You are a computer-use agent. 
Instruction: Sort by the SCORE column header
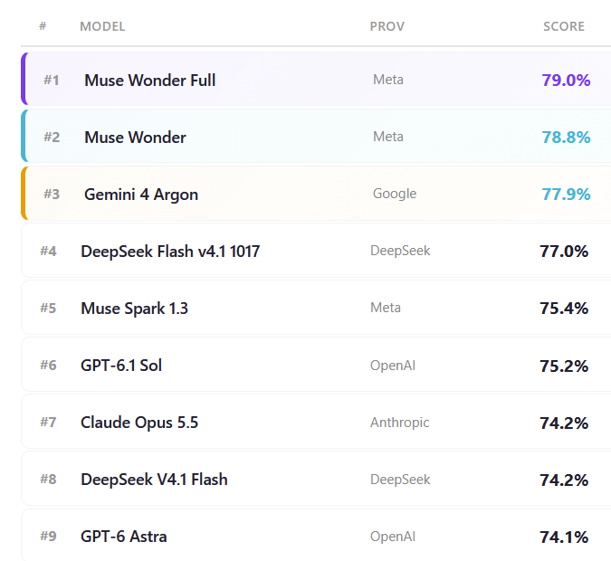click(x=564, y=26)
